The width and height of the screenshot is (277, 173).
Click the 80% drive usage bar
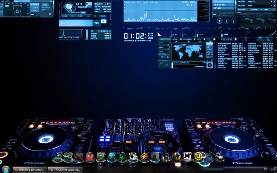point(75,23)
